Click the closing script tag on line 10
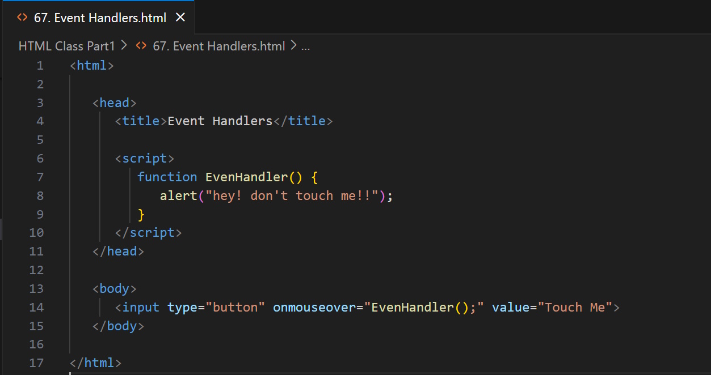The height and width of the screenshot is (375, 711). [x=148, y=232]
